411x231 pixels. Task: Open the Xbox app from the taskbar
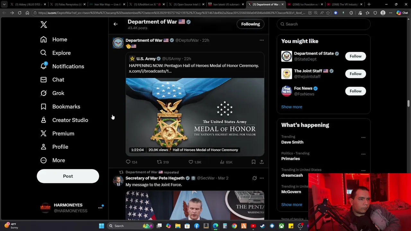281,226
